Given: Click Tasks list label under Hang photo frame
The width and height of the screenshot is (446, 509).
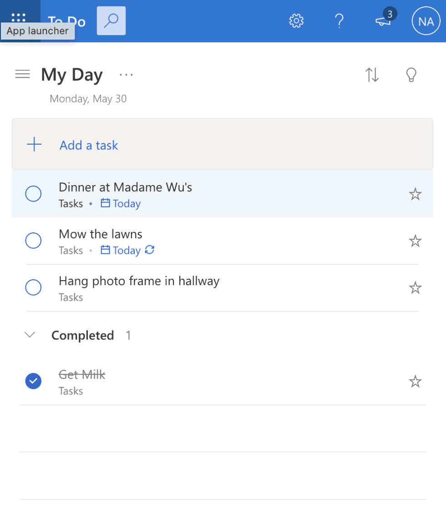Looking at the screenshot, I should coord(71,297).
